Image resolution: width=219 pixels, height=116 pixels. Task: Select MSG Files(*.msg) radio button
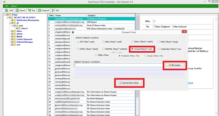click(159, 42)
